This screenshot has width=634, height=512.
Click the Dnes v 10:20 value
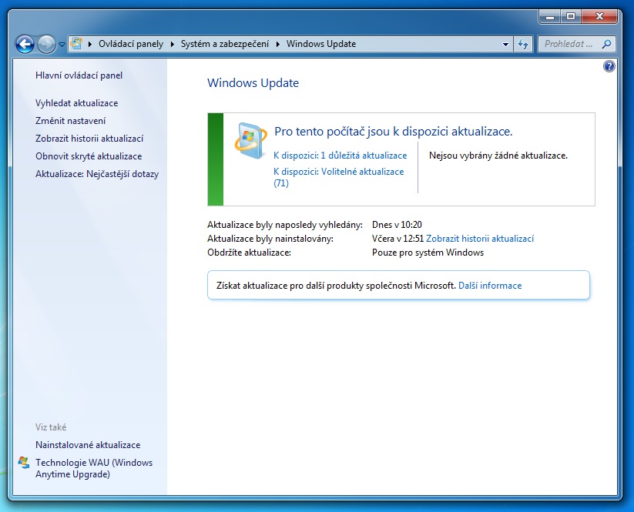coord(397,225)
